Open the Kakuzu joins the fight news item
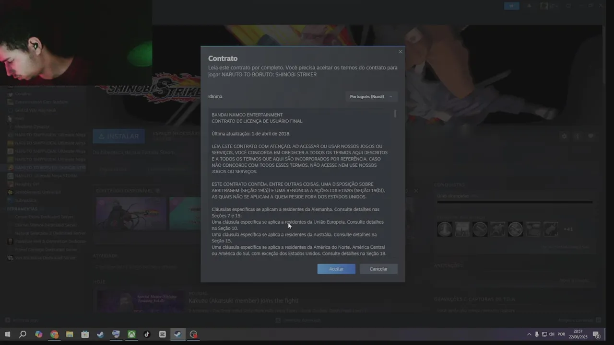The height and width of the screenshot is (345, 614). 243,300
